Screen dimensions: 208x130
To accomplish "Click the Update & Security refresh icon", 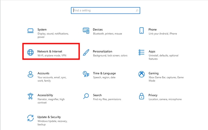I will tap(31, 118).
